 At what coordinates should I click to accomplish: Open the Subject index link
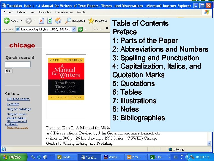17,114
